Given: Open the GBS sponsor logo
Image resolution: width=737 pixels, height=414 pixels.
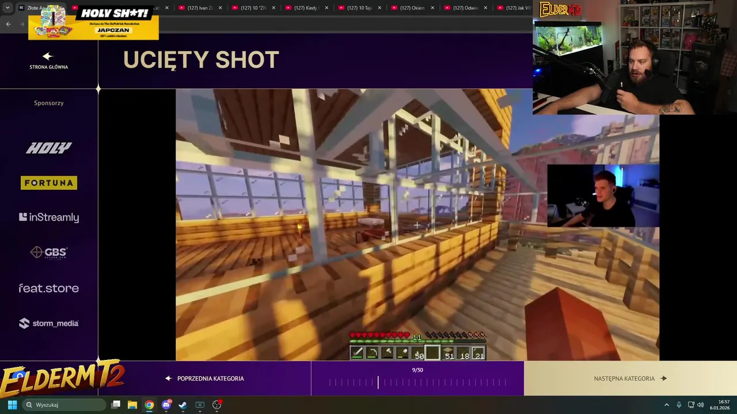Looking at the screenshot, I should click(49, 252).
